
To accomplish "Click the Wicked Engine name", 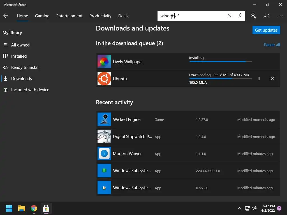I will tap(127, 120).
